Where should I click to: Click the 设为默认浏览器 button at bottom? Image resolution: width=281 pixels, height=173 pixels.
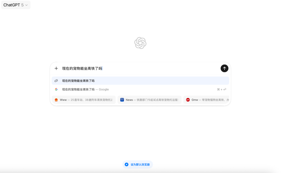pyautogui.click(x=138, y=164)
